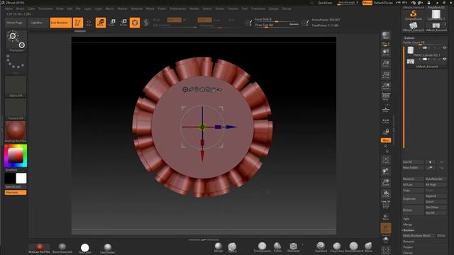Click the AAHalf view icon
The width and height of the screenshot is (454, 255).
coord(386,86)
